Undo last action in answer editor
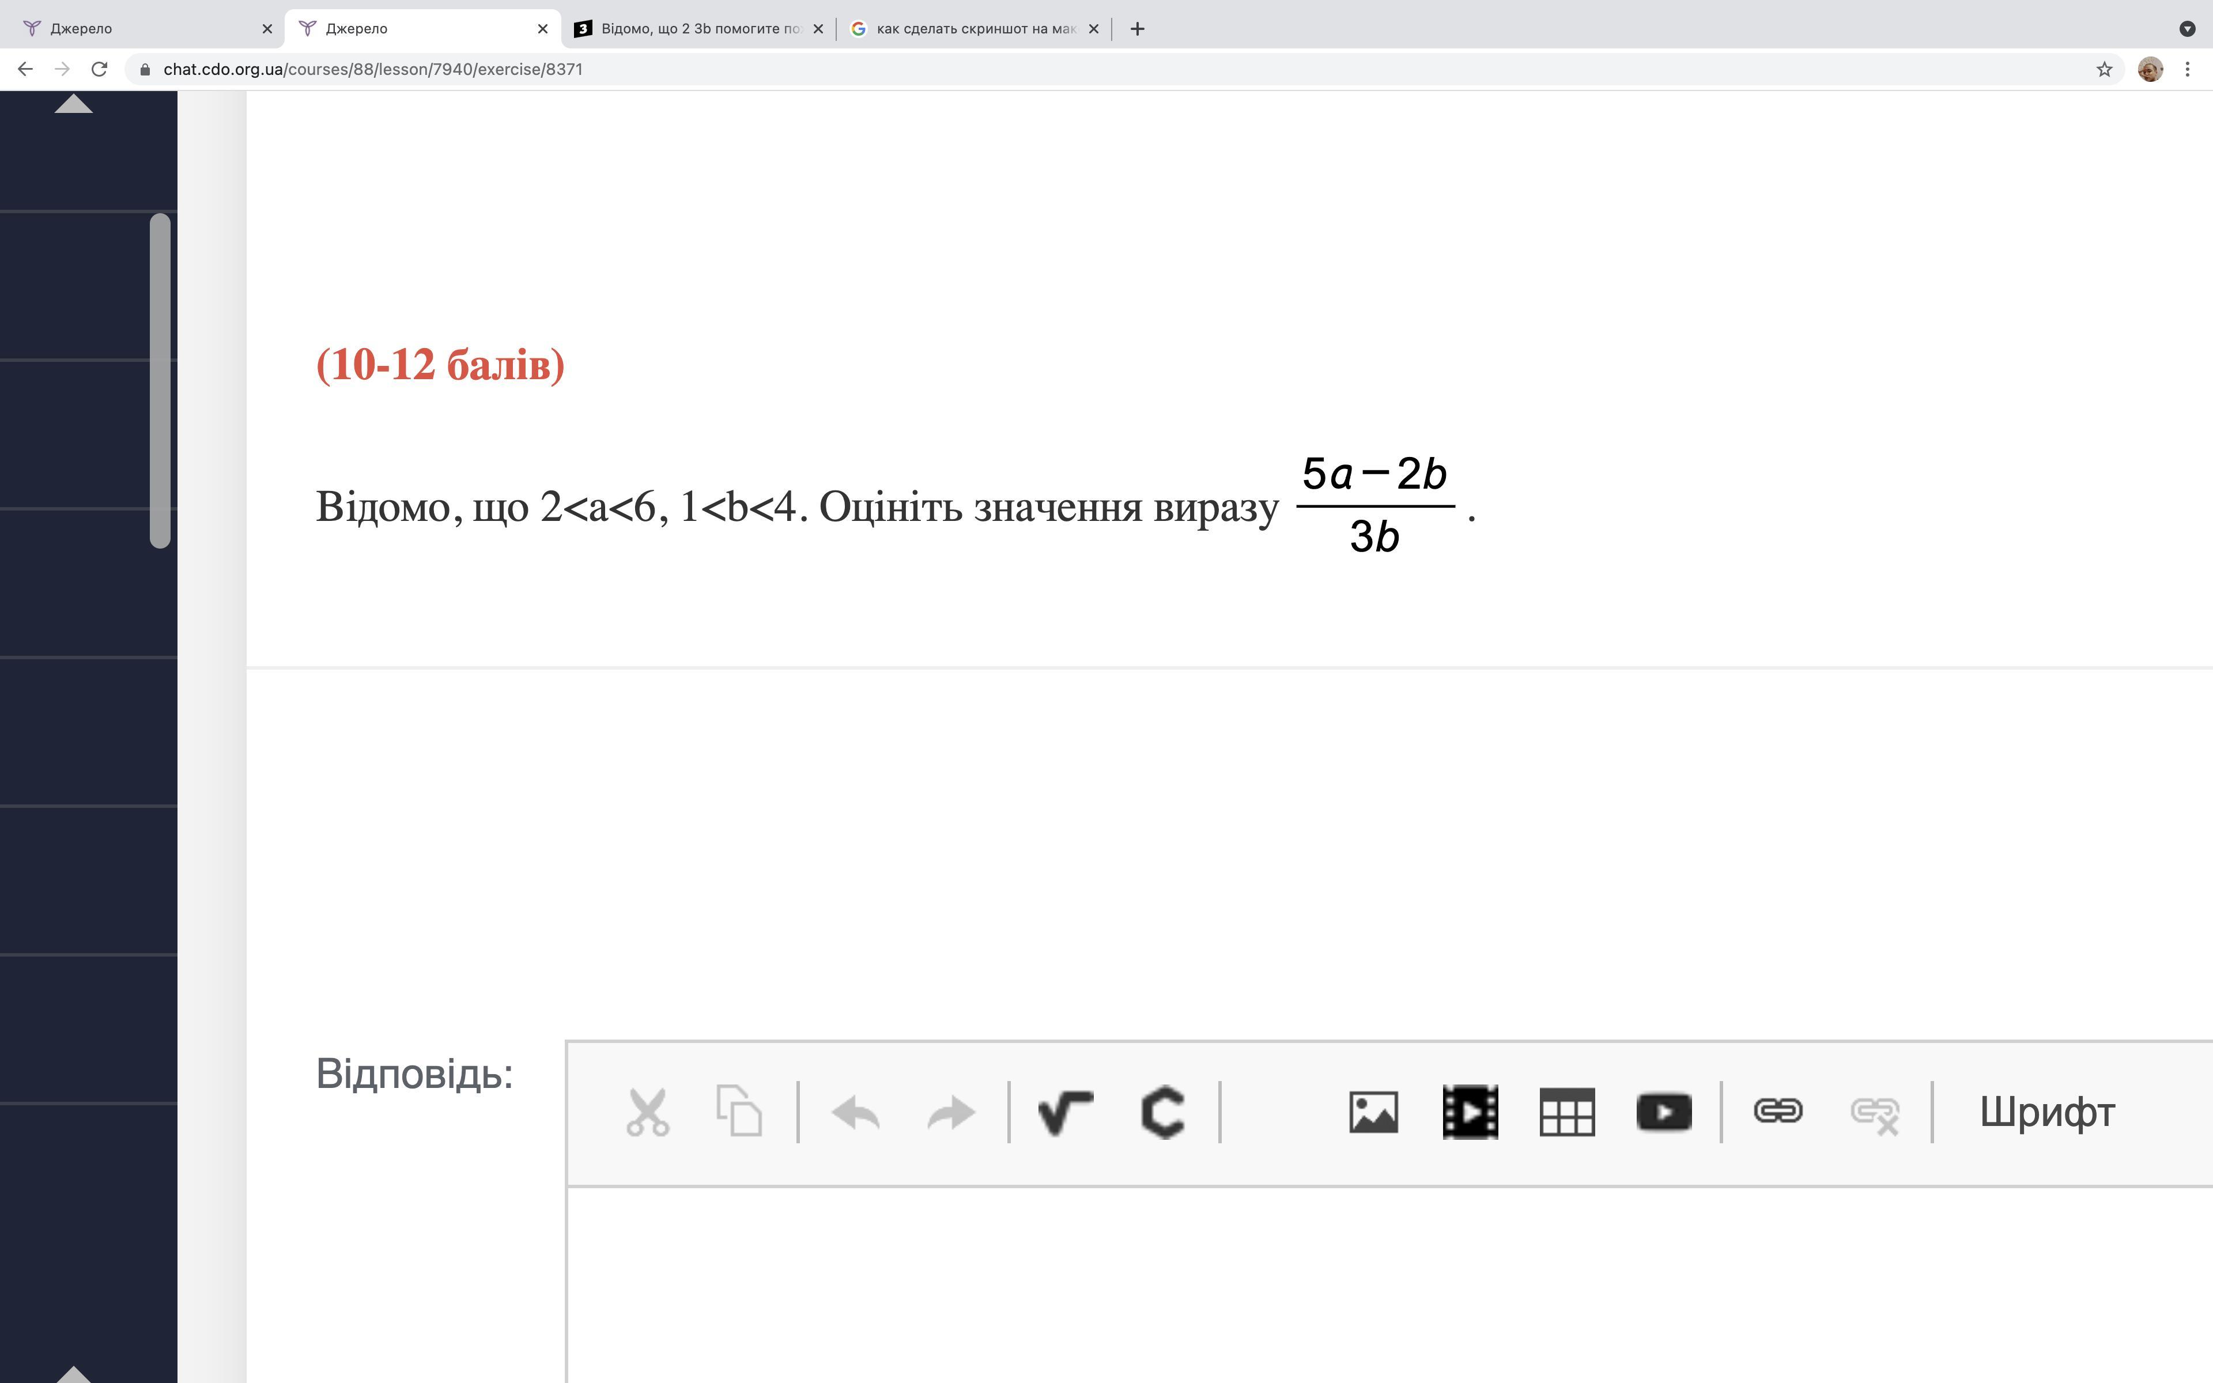 point(856,1113)
